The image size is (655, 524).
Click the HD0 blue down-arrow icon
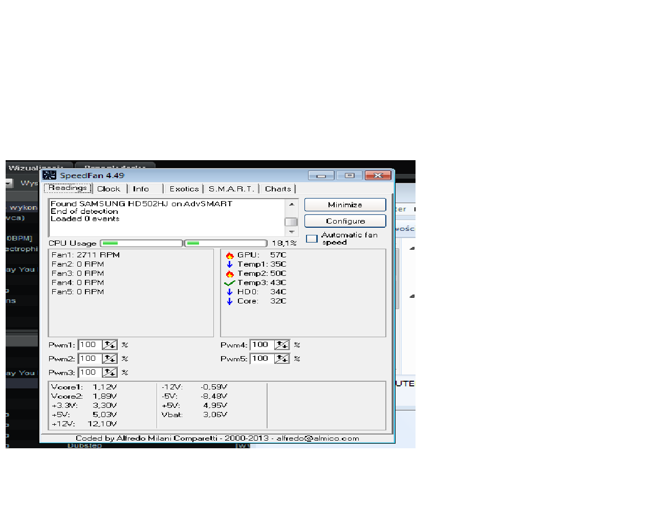click(230, 292)
